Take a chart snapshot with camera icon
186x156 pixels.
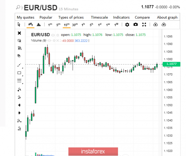tap(136, 25)
